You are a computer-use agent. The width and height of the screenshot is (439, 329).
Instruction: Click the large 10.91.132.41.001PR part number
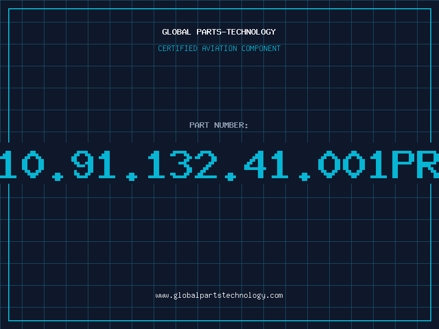219,165
